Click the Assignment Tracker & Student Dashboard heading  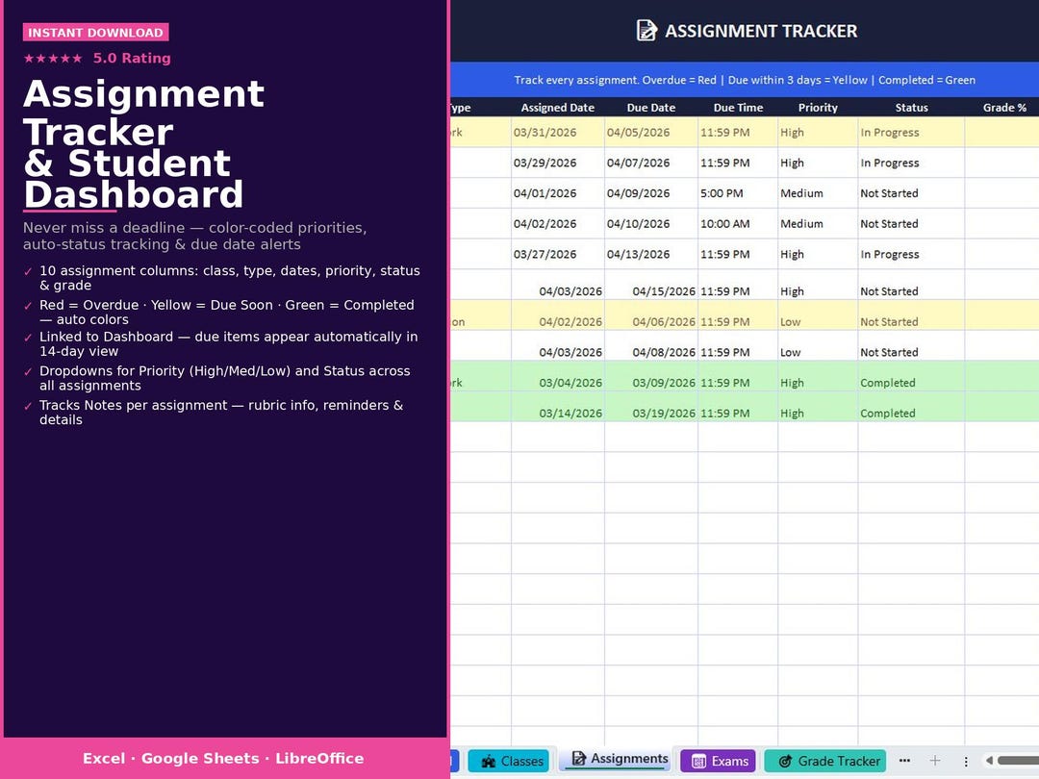pyautogui.click(x=143, y=143)
